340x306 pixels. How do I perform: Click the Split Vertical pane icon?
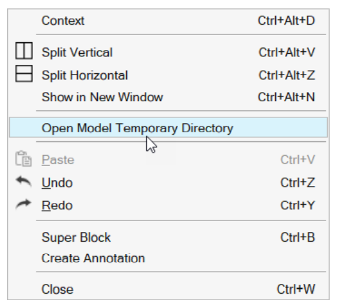click(24, 51)
